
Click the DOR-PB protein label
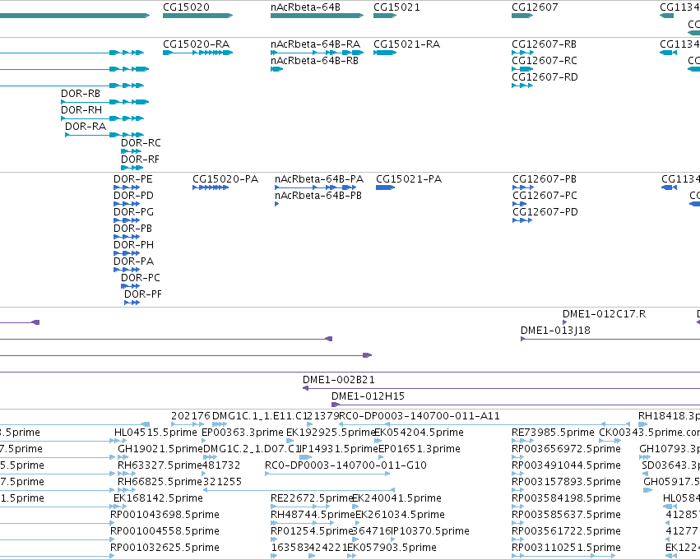click(x=132, y=229)
